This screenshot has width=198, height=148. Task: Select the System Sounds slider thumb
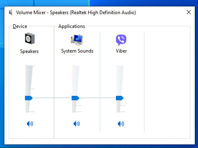pos(75,98)
